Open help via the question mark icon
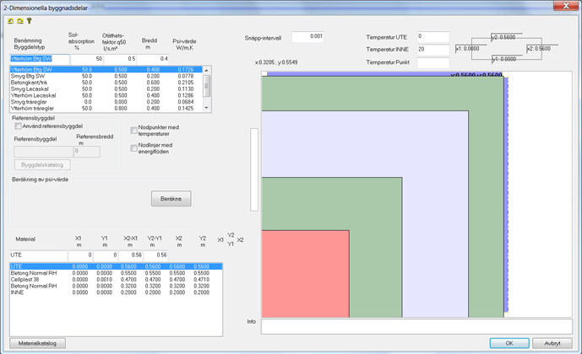The width and height of the screenshot is (582, 354). [30, 21]
